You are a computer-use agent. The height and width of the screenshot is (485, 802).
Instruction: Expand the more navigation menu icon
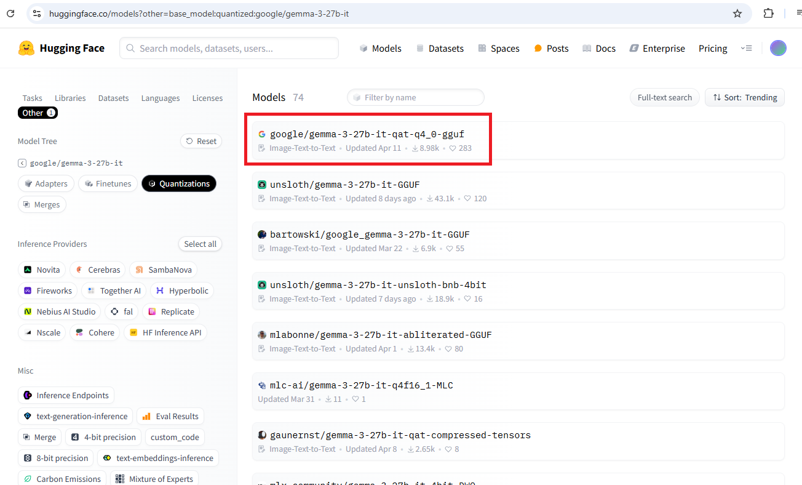pos(746,48)
